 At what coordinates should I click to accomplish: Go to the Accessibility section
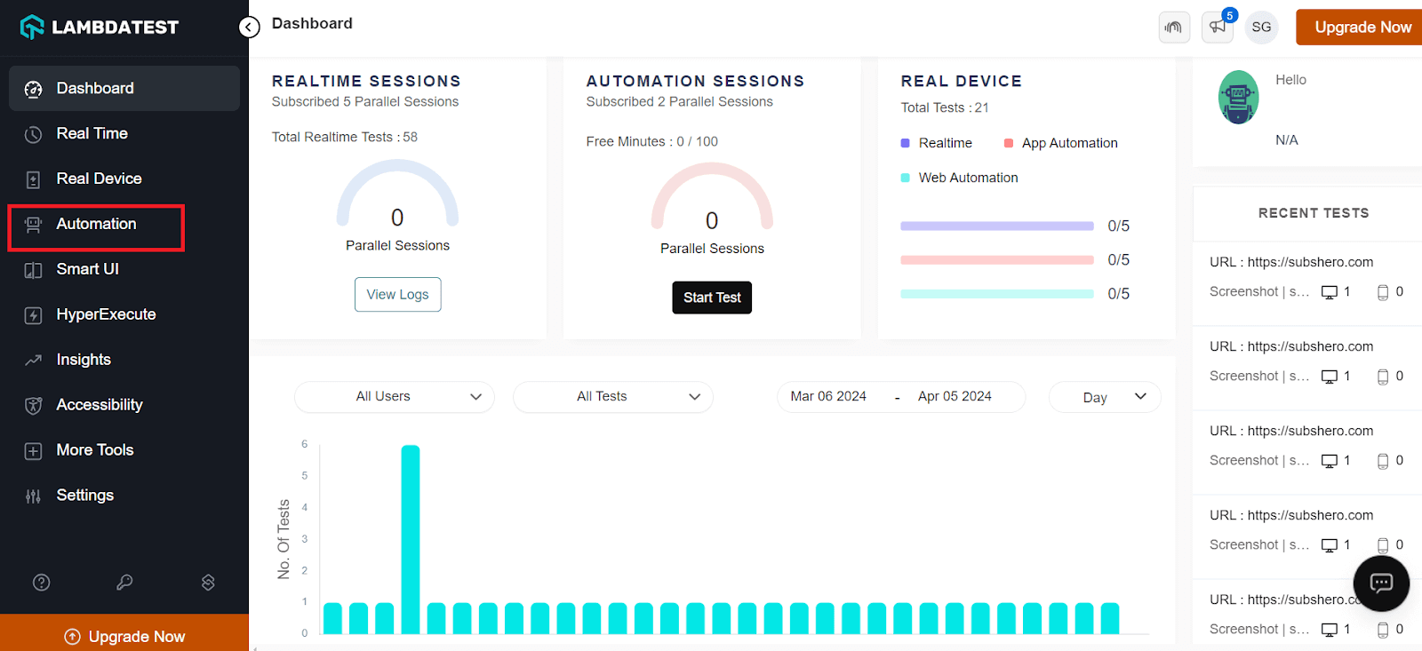pos(124,405)
